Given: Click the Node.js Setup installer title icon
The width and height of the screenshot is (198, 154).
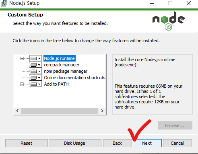Looking at the screenshot, I should [x=4, y=3].
